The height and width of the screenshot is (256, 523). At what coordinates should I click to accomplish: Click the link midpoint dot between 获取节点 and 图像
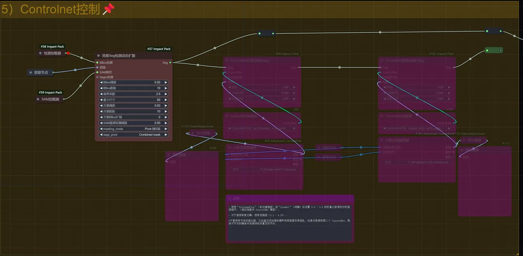click(x=75, y=70)
